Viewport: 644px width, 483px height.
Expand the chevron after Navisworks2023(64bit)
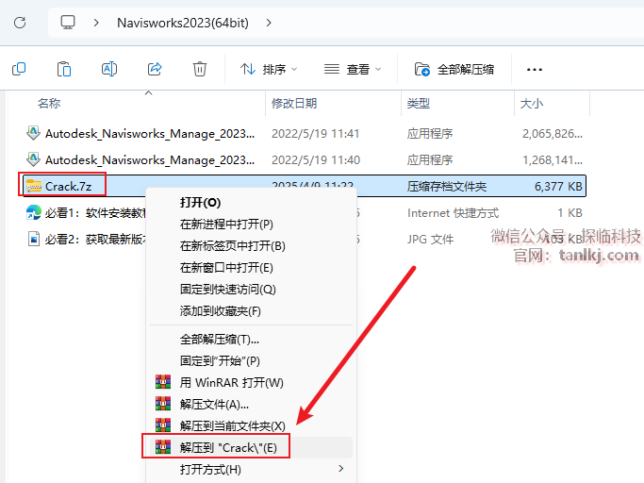269,23
